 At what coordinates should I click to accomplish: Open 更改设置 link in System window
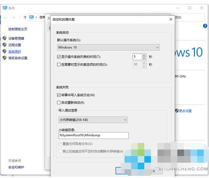coord(185,111)
